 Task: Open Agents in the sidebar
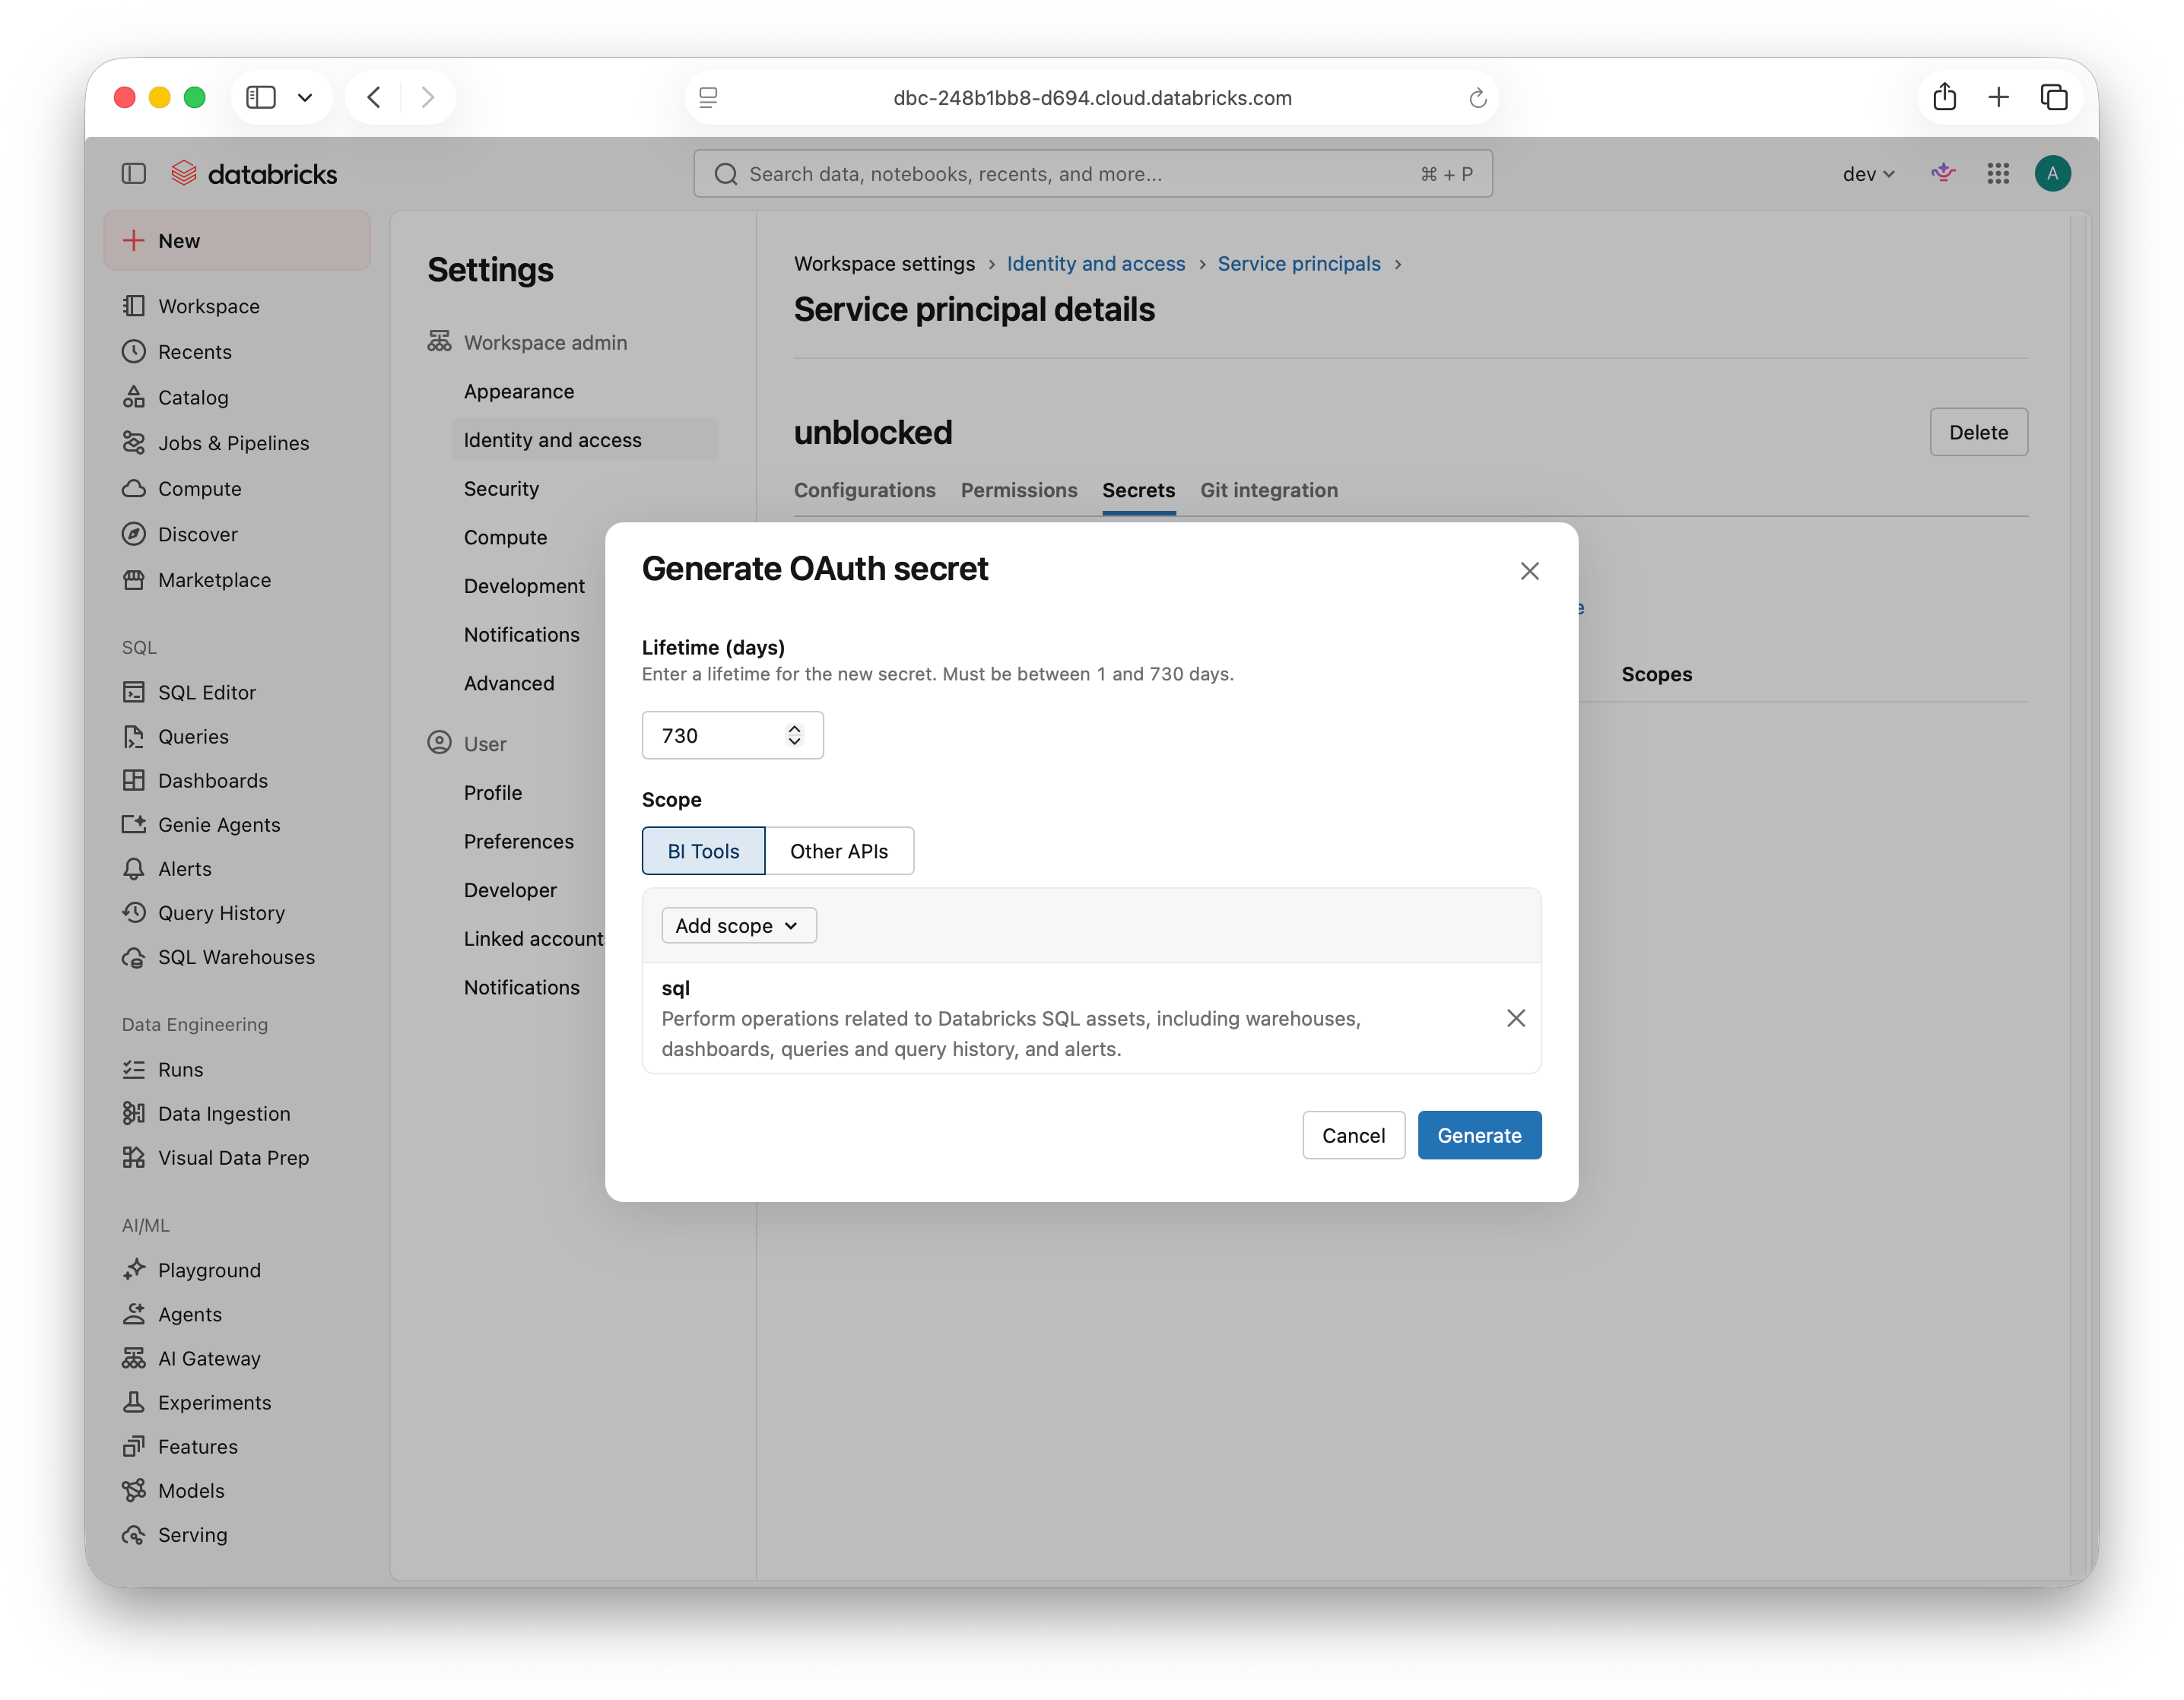coord(189,1314)
